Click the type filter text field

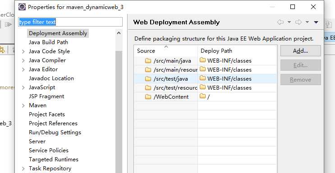70,22
